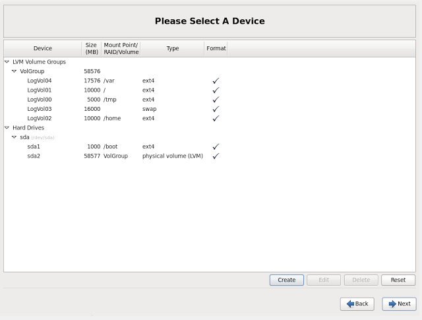The height and width of the screenshot is (320, 422).
Task: Click the format checkmark for sda1
Action: [215, 146]
